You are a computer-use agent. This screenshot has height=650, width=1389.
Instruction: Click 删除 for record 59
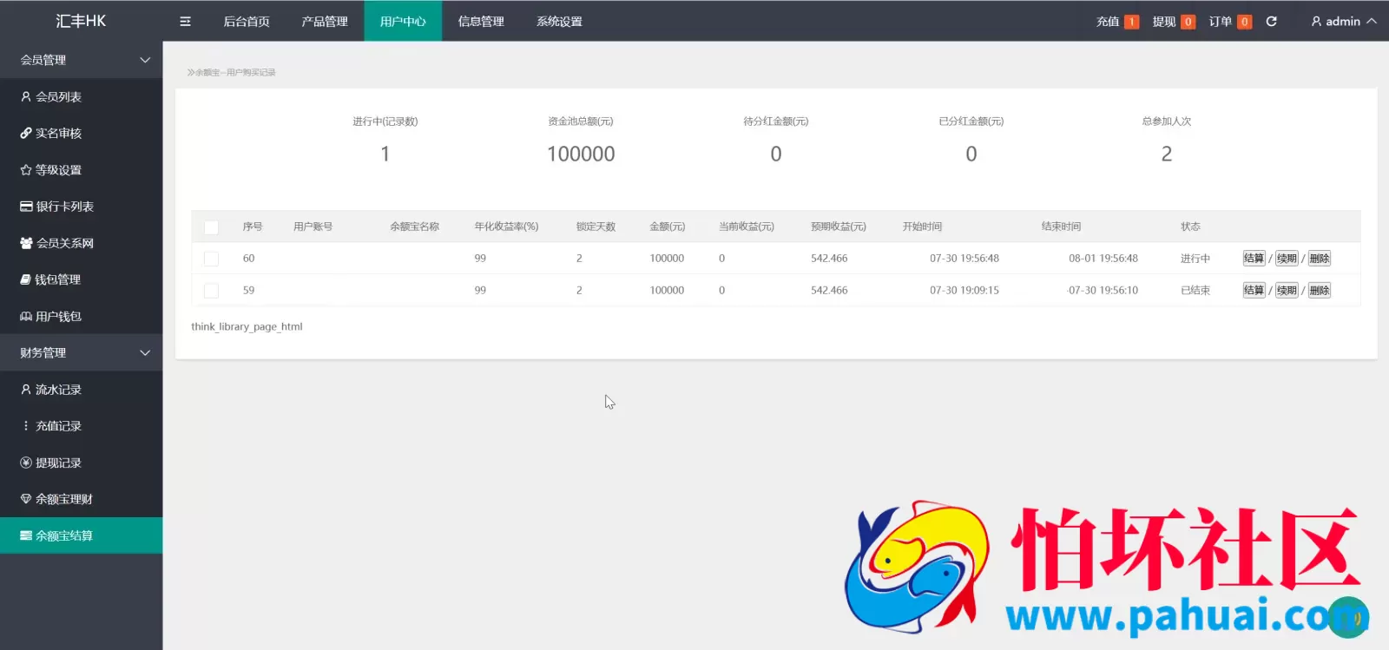1320,291
